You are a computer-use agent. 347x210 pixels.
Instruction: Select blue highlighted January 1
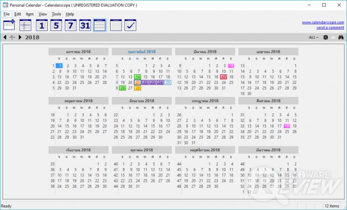tap(59, 66)
